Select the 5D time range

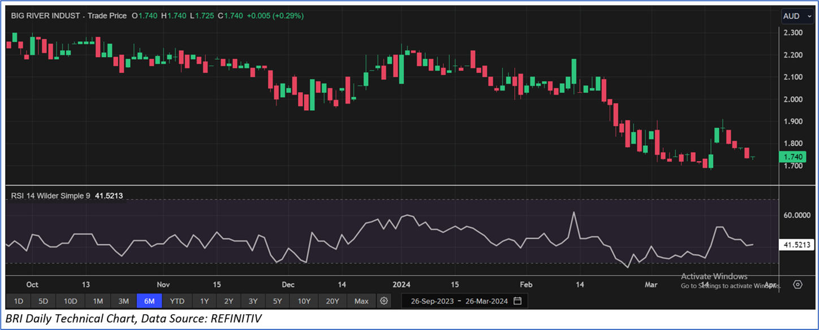43,301
